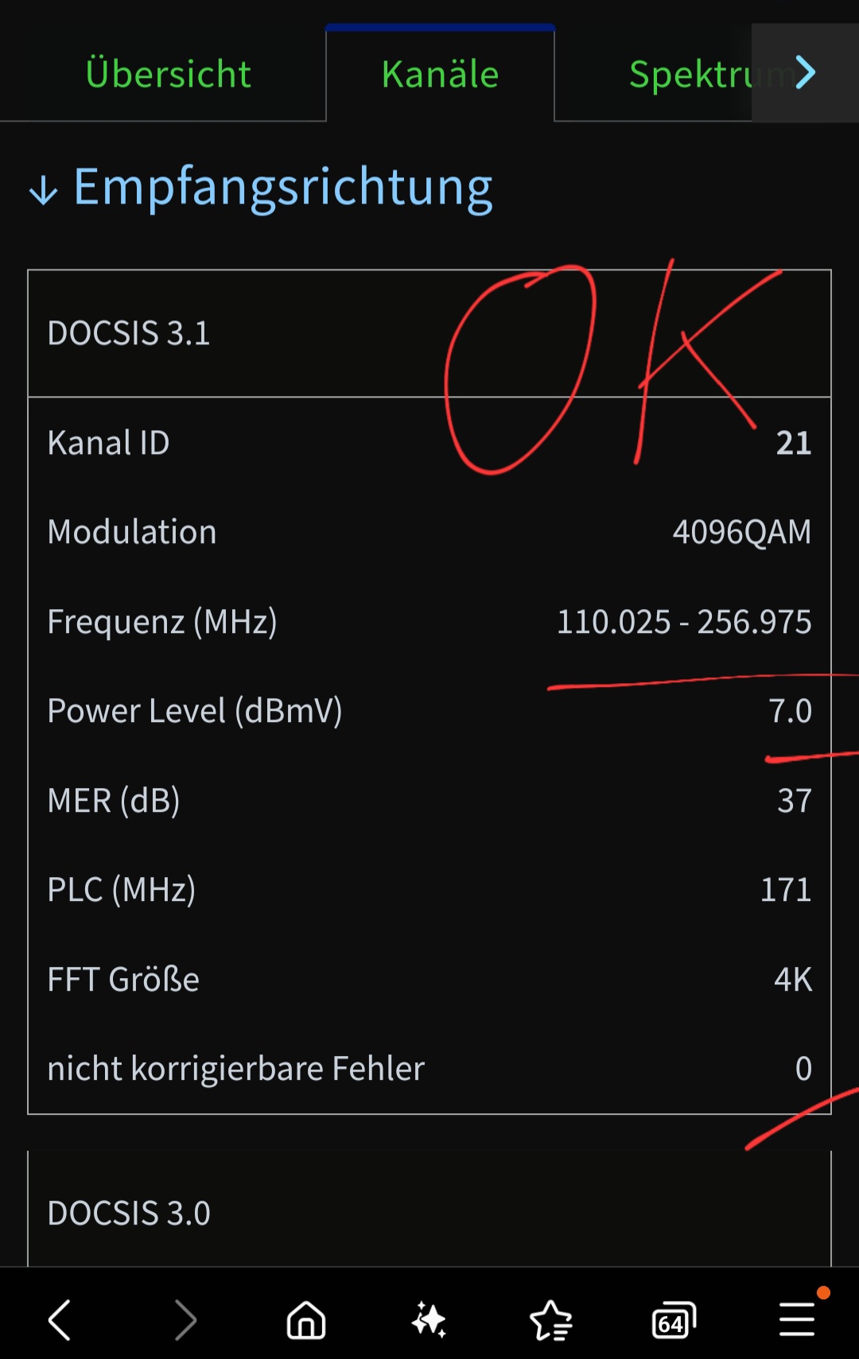
Task: Switch to the Übersicht tab
Action: [168, 74]
